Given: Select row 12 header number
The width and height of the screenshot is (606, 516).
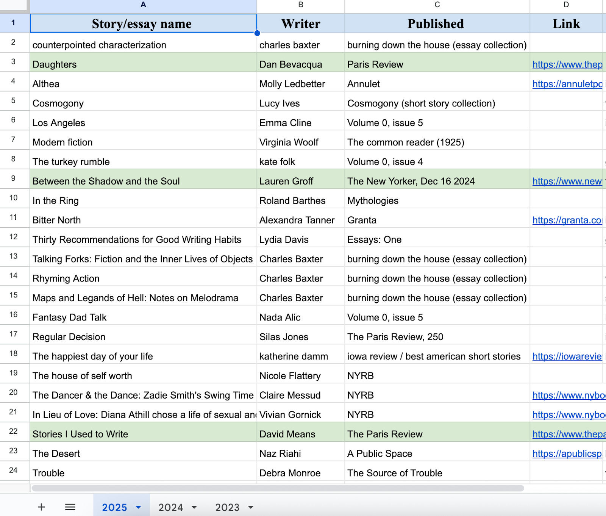Looking at the screenshot, I should [x=14, y=237].
